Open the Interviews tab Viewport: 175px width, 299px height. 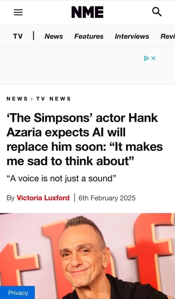132,36
